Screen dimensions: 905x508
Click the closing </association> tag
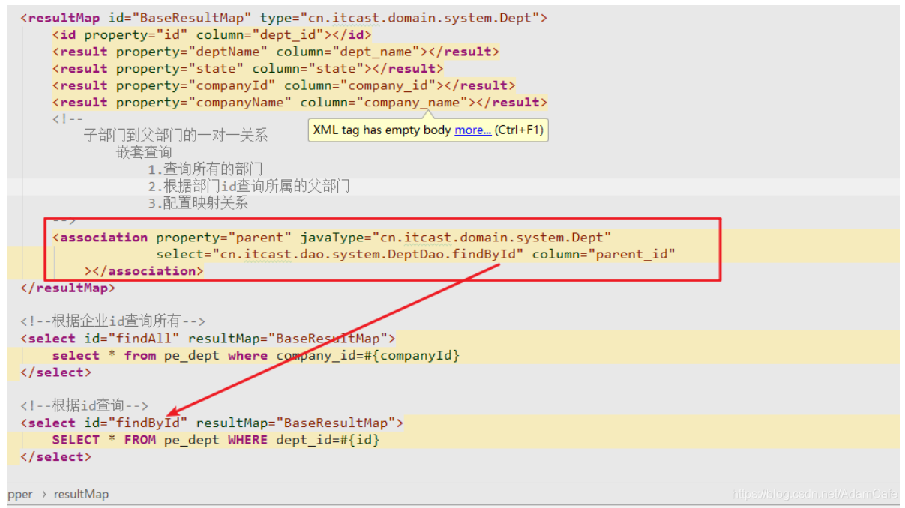(x=148, y=271)
